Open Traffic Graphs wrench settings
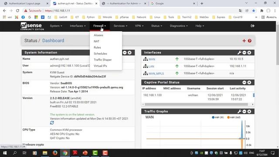 [x=239, y=112]
